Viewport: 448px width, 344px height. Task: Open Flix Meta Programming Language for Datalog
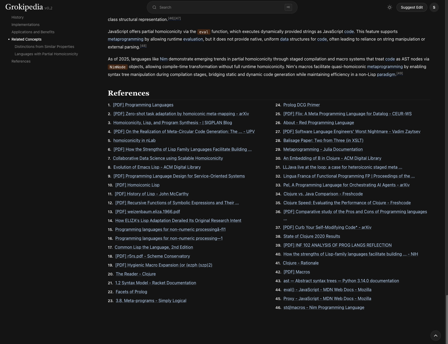tap(348, 114)
